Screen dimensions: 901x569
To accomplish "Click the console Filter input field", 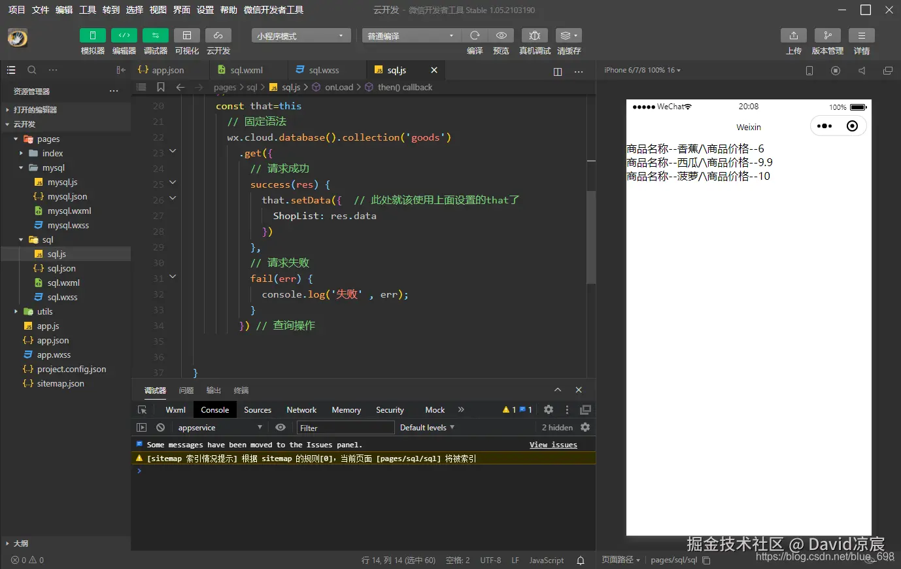I will pyautogui.click(x=345, y=428).
